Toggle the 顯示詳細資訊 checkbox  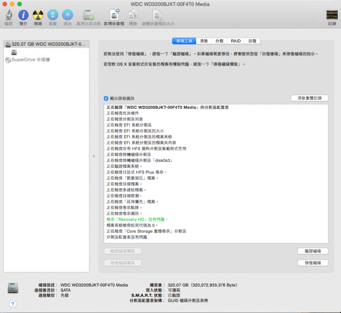pos(106,98)
